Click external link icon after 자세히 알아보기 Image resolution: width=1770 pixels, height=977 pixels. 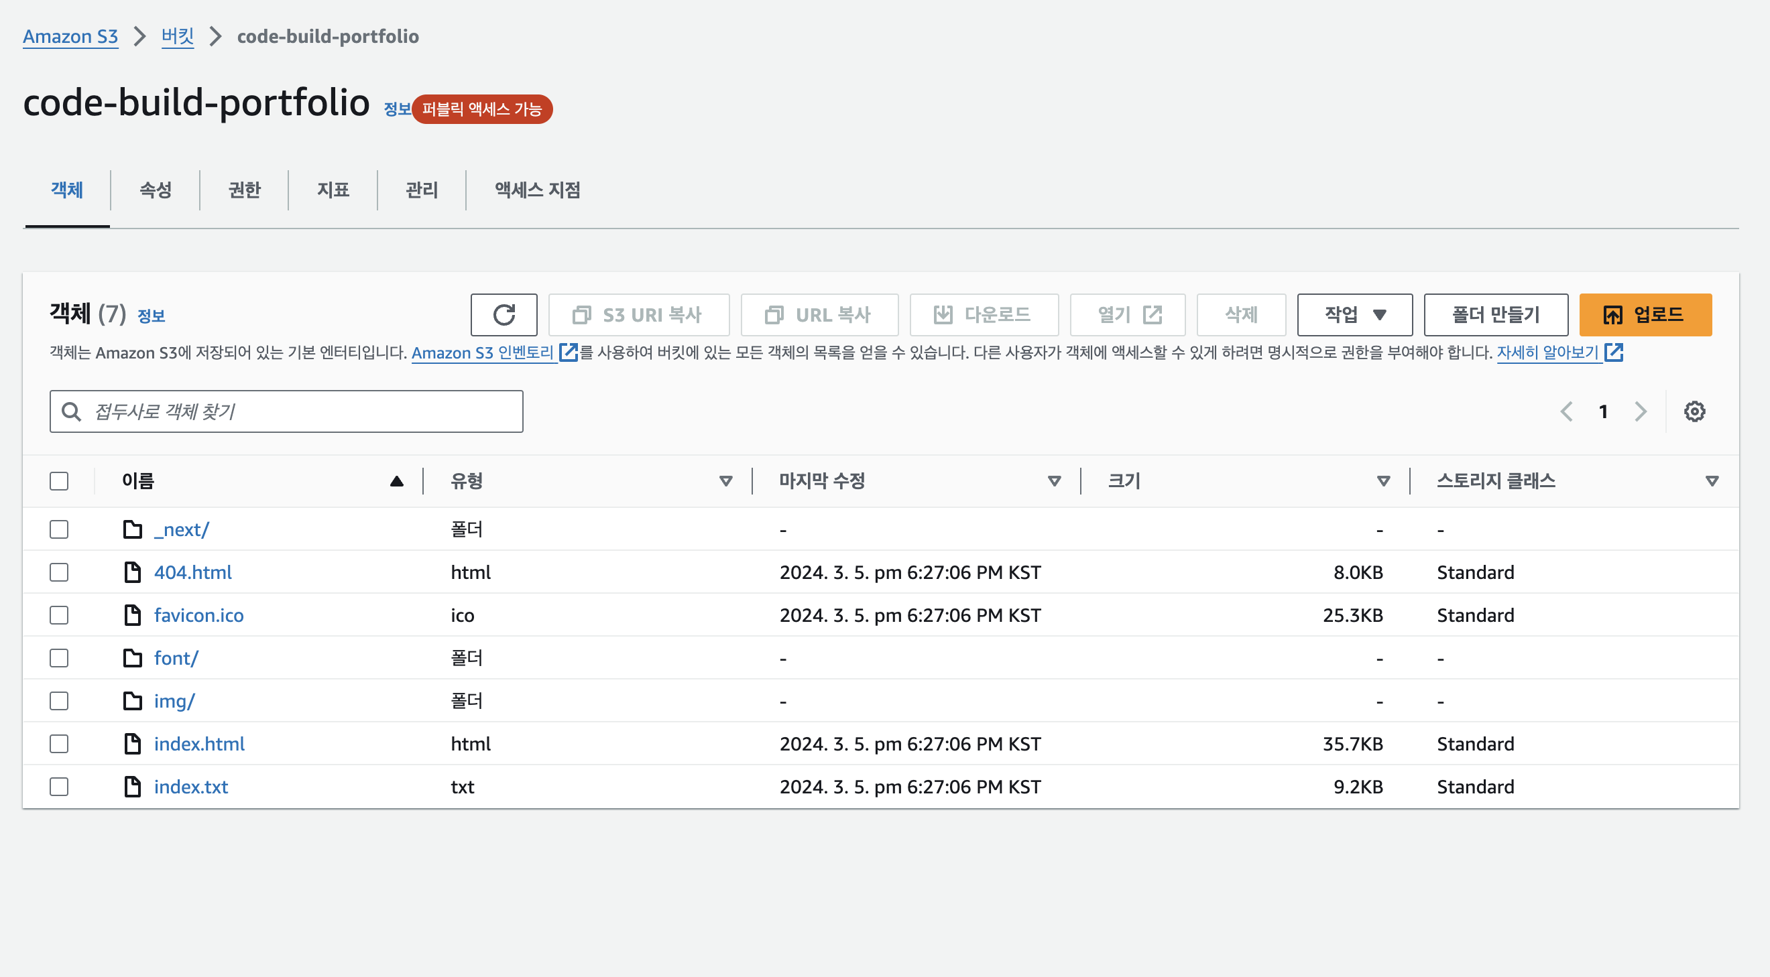[1614, 352]
